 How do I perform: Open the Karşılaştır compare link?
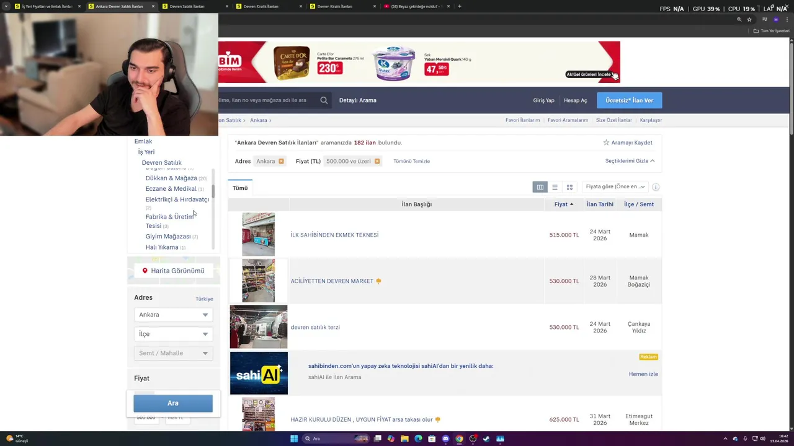[651, 120]
